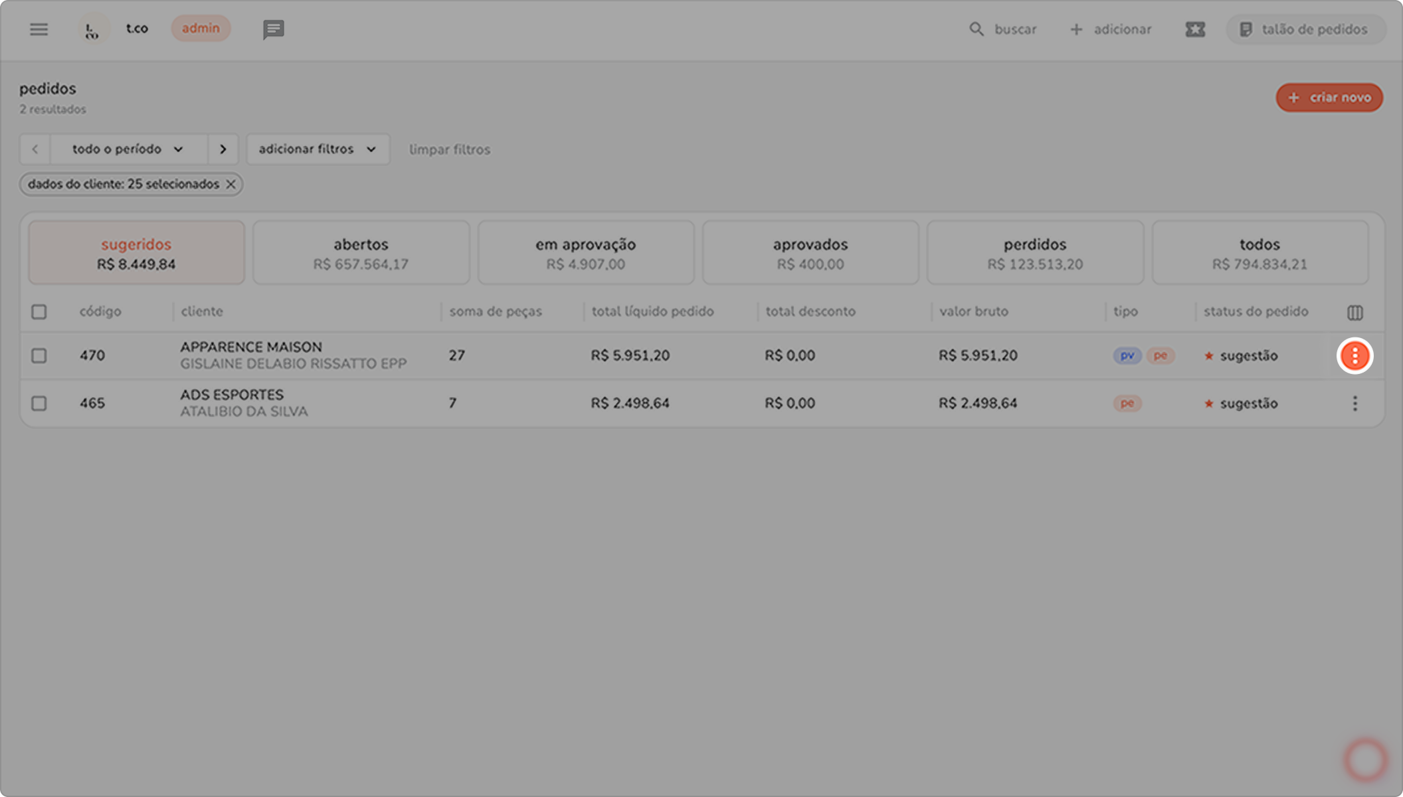Open three-dot menu for order 465
1403x797 pixels.
(1355, 403)
